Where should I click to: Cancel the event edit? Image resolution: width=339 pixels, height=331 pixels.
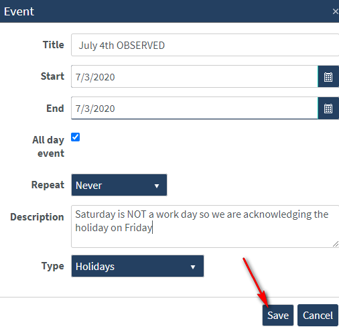point(318,315)
